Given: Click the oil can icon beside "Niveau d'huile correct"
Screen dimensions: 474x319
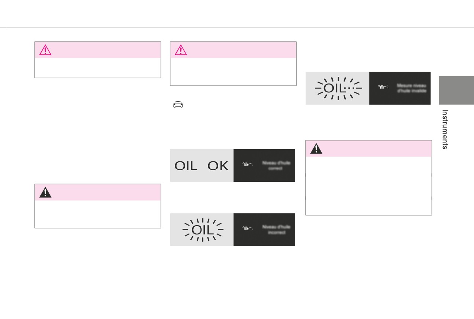Looking at the screenshot, I should [247, 164].
